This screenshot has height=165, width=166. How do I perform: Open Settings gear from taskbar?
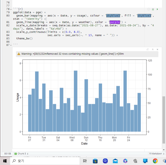[x=135, y=161]
